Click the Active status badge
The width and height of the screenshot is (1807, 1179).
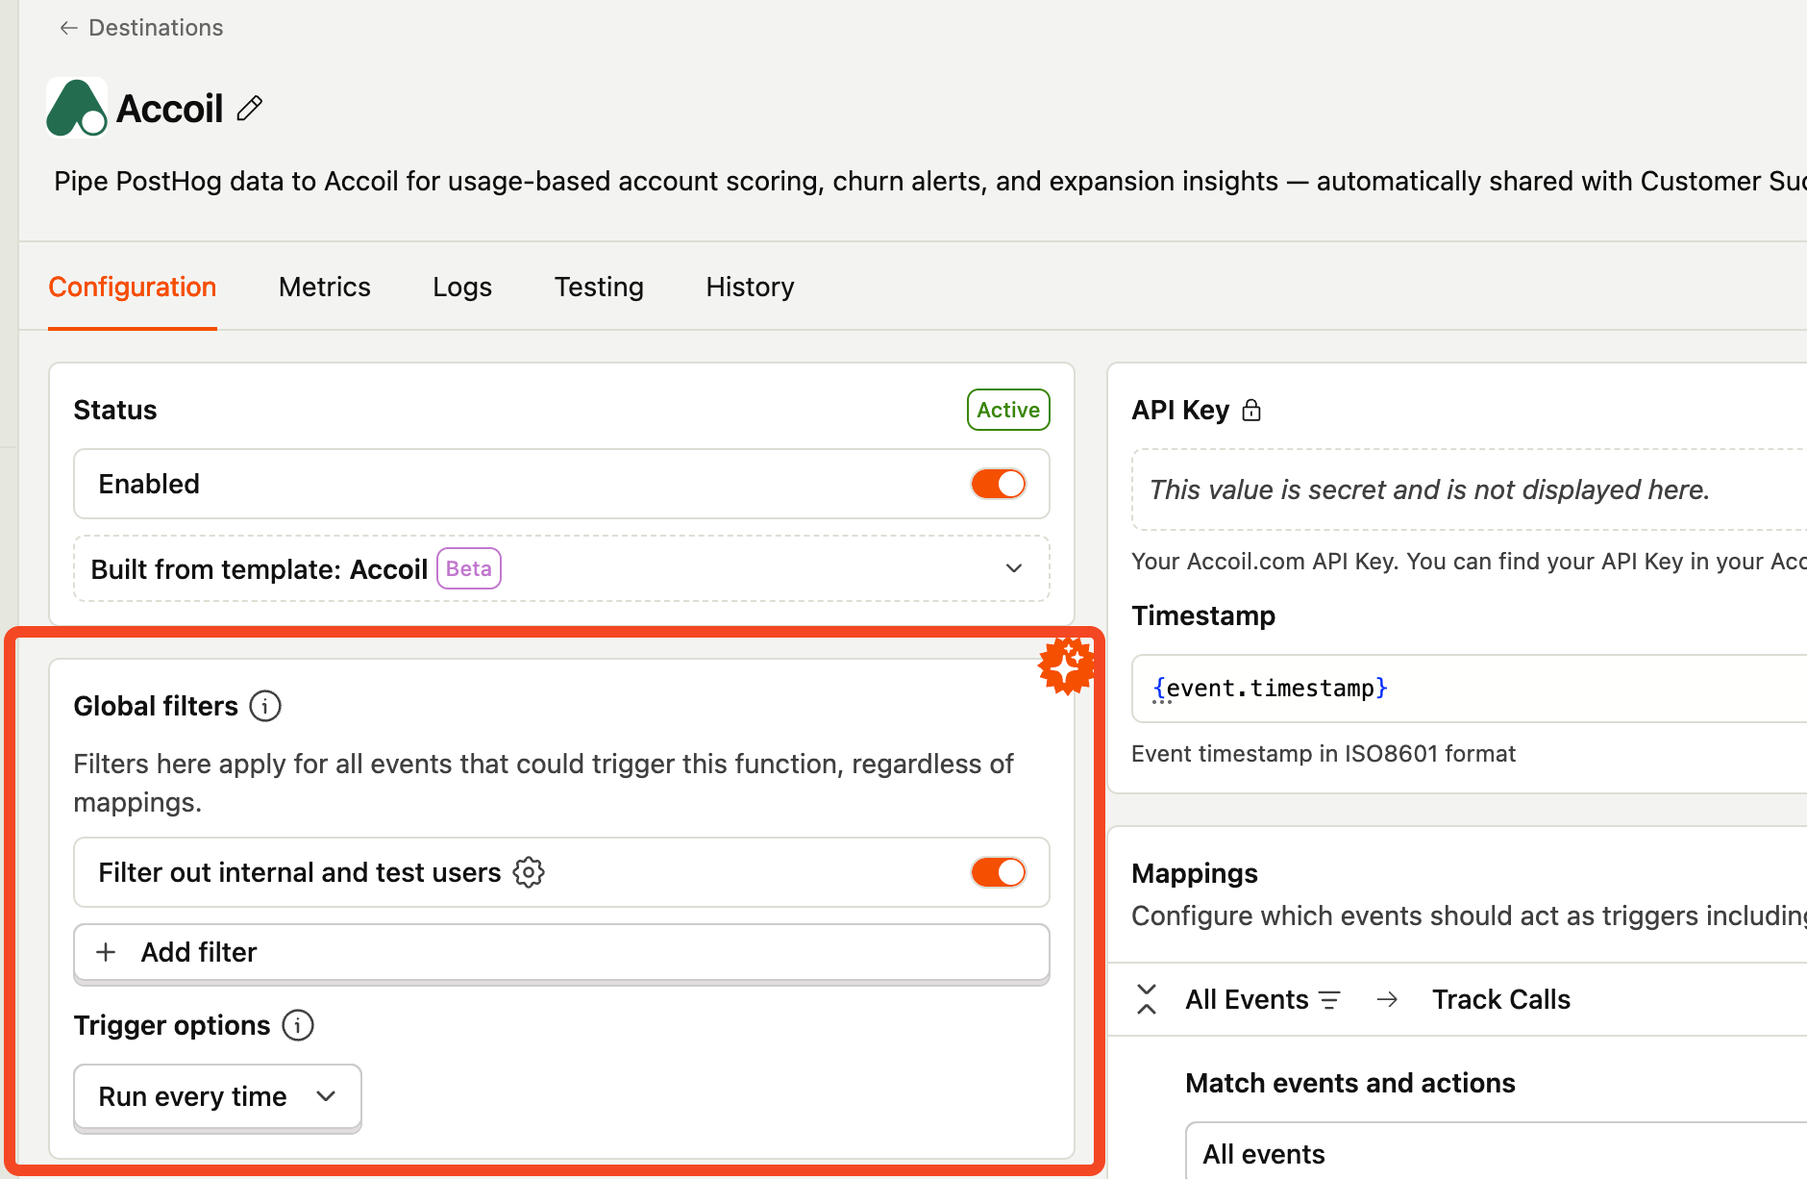1008,410
